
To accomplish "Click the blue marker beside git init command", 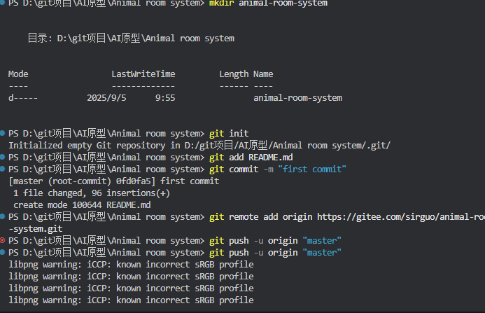I will (2, 134).
